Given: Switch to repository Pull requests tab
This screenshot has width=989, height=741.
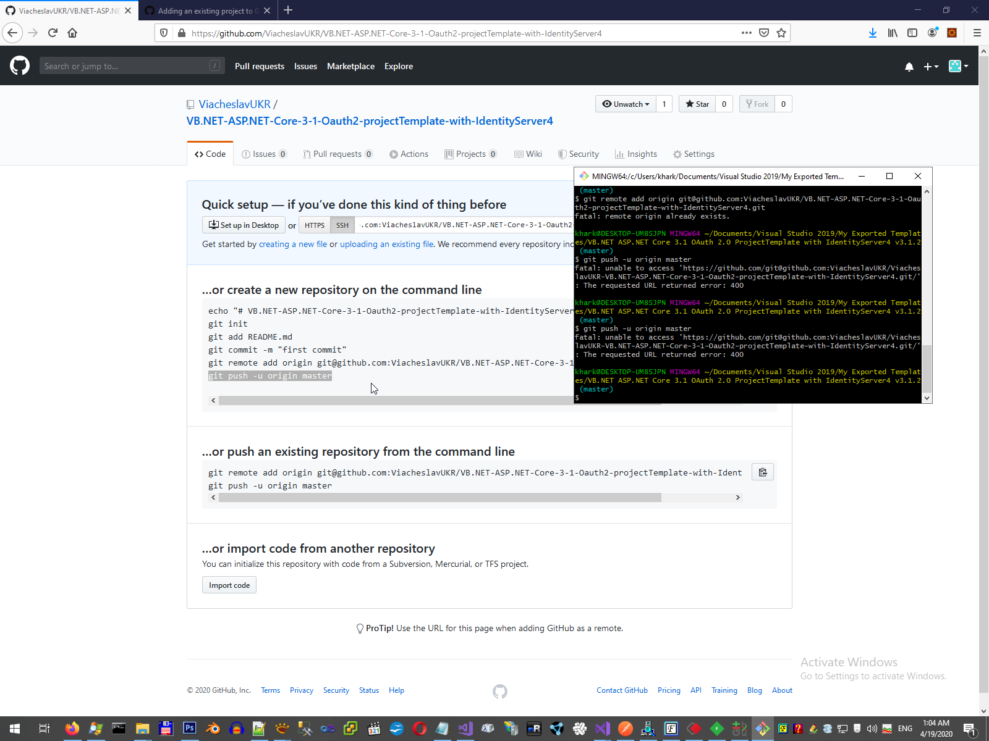Looking at the screenshot, I should 337,154.
